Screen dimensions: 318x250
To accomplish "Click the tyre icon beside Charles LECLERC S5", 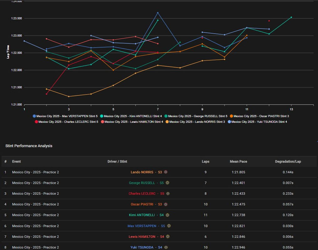I will click(x=168, y=193).
